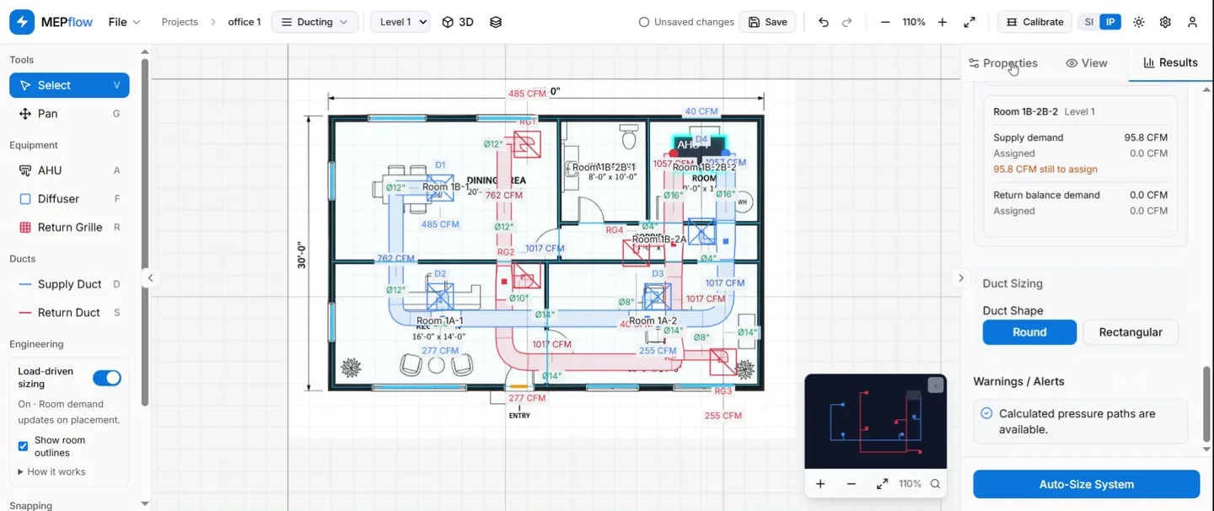
Task: Click the MEPflow lightning logo icon
Action: 22,22
